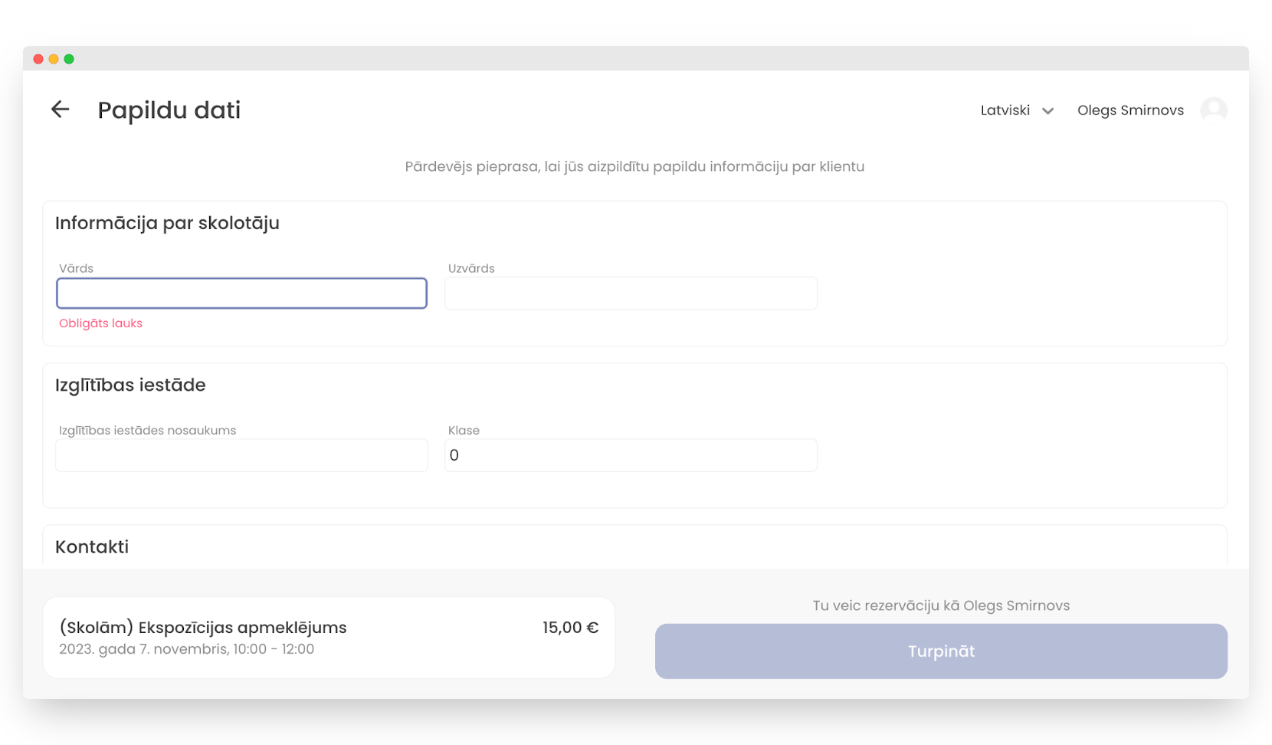Click into the Uzvārds text field
Screen dimensions: 1272x745
click(631, 294)
